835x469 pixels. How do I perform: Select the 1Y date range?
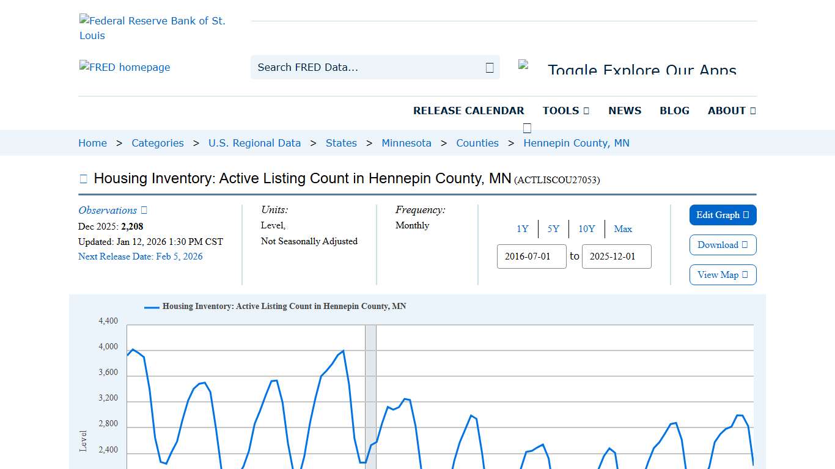[x=523, y=229]
